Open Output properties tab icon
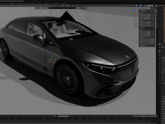Image resolution: width=165 pixels, height=124 pixels. click(x=159, y=53)
